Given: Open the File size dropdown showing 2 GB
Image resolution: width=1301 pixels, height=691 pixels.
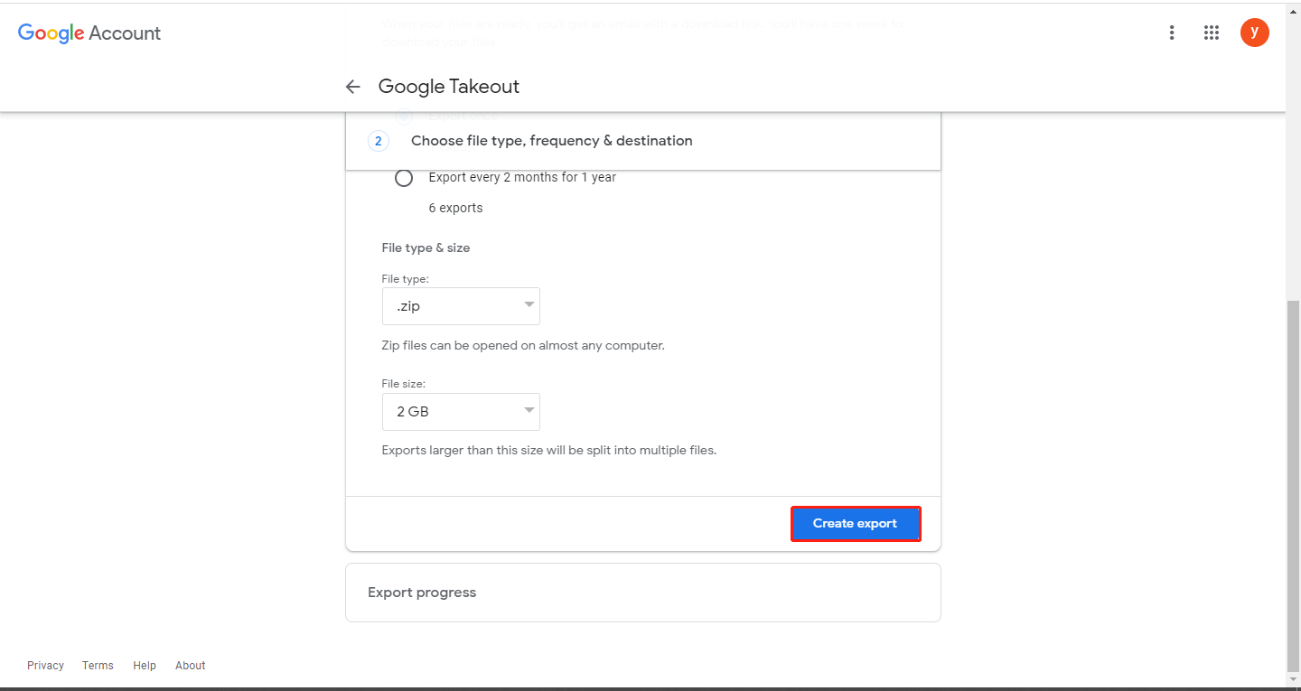Looking at the screenshot, I should [461, 411].
